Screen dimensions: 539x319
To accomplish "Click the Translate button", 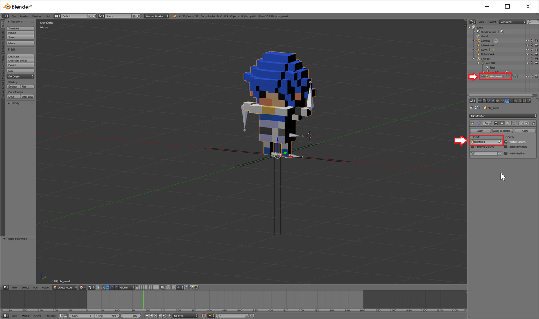I will point(21,29).
